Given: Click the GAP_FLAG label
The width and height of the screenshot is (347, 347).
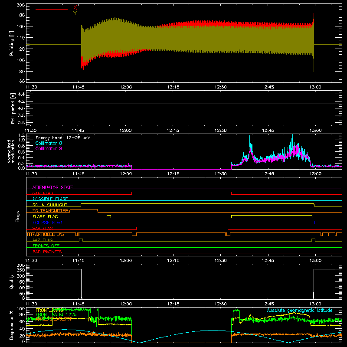Looking at the screenshot, I should [43, 193].
